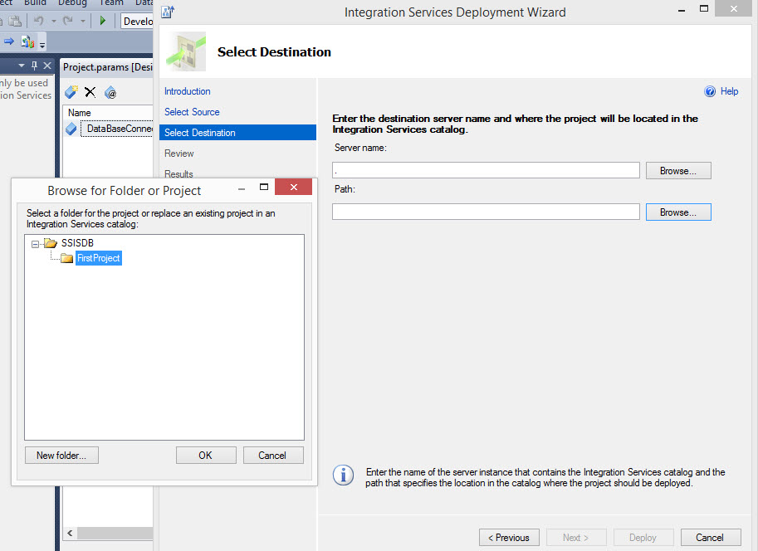
Task: Pin the left tool window
Action: pos(35,65)
